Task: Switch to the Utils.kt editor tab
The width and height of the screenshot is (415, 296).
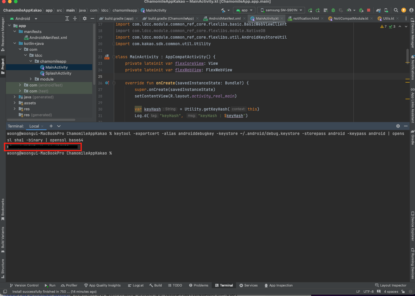Action: [x=388, y=18]
